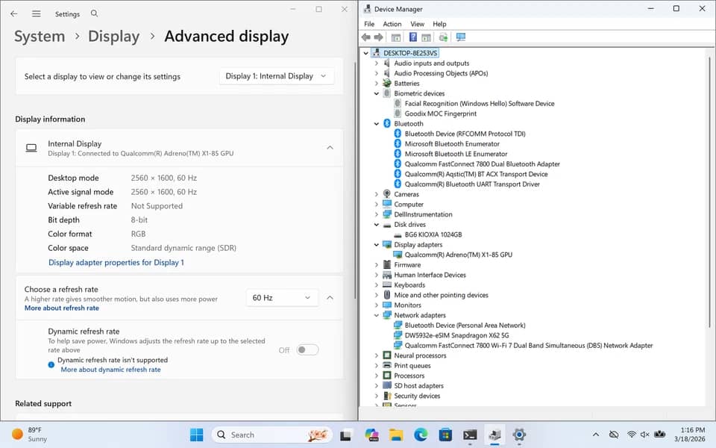Collapse the Internal Display information section
The width and height of the screenshot is (716, 448).
tap(330, 148)
